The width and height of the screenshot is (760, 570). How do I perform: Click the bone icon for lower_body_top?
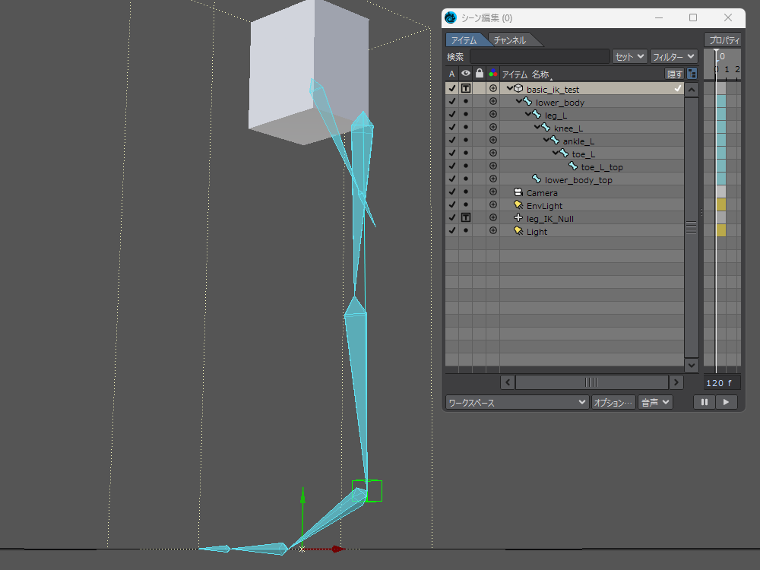click(537, 180)
